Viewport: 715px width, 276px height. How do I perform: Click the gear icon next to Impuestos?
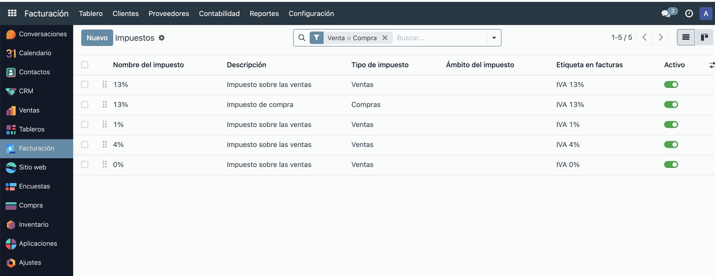pos(162,38)
